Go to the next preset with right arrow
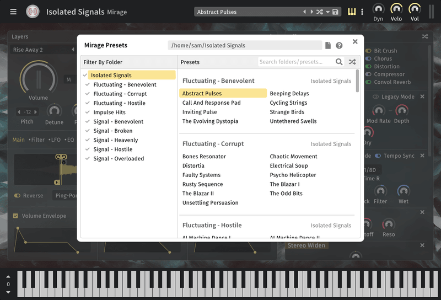This screenshot has height=300, width=441. pos(311,12)
